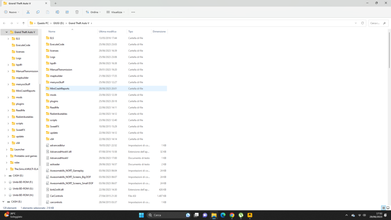The width and height of the screenshot is (391, 220).
Task: Open the Windows Start menu
Action: [142, 215]
